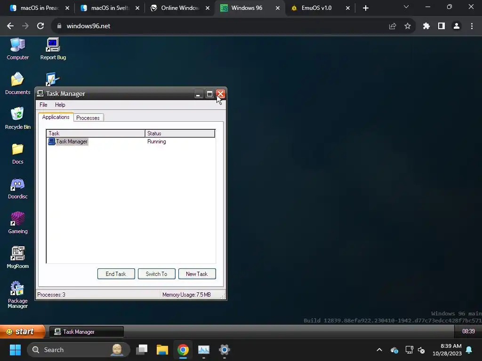Viewport: 482px width, 361px height.
Task: Click the End Task button
Action: coord(116,274)
